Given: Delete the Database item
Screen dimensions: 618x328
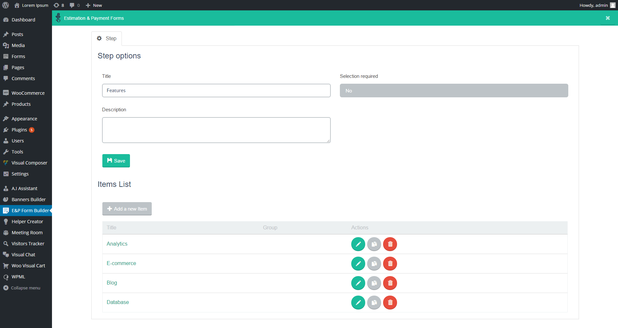Looking at the screenshot, I should point(390,302).
